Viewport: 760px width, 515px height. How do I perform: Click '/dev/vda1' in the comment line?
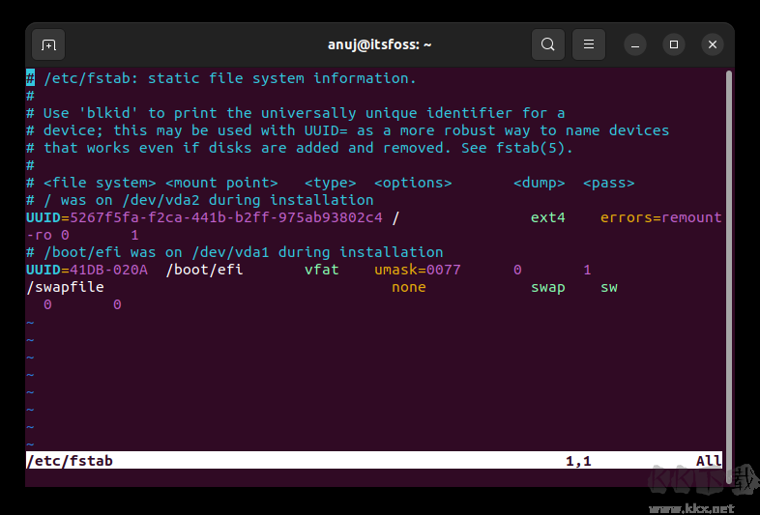tap(231, 252)
